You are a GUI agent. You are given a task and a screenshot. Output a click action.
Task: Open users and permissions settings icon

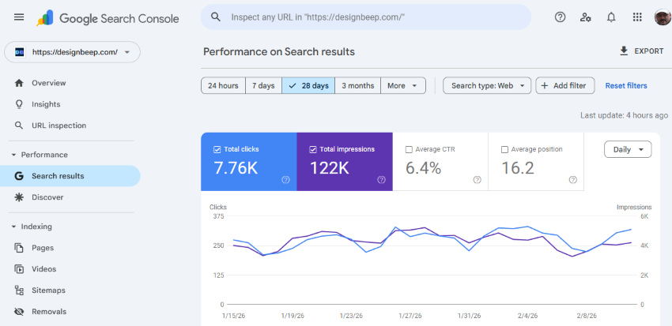coord(585,17)
